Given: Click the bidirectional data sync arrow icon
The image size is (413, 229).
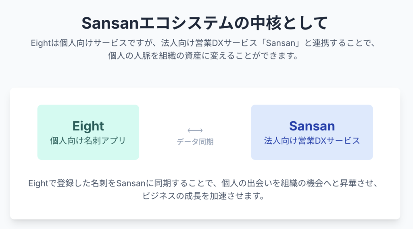Looking at the screenshot, I should pos(195,130).
